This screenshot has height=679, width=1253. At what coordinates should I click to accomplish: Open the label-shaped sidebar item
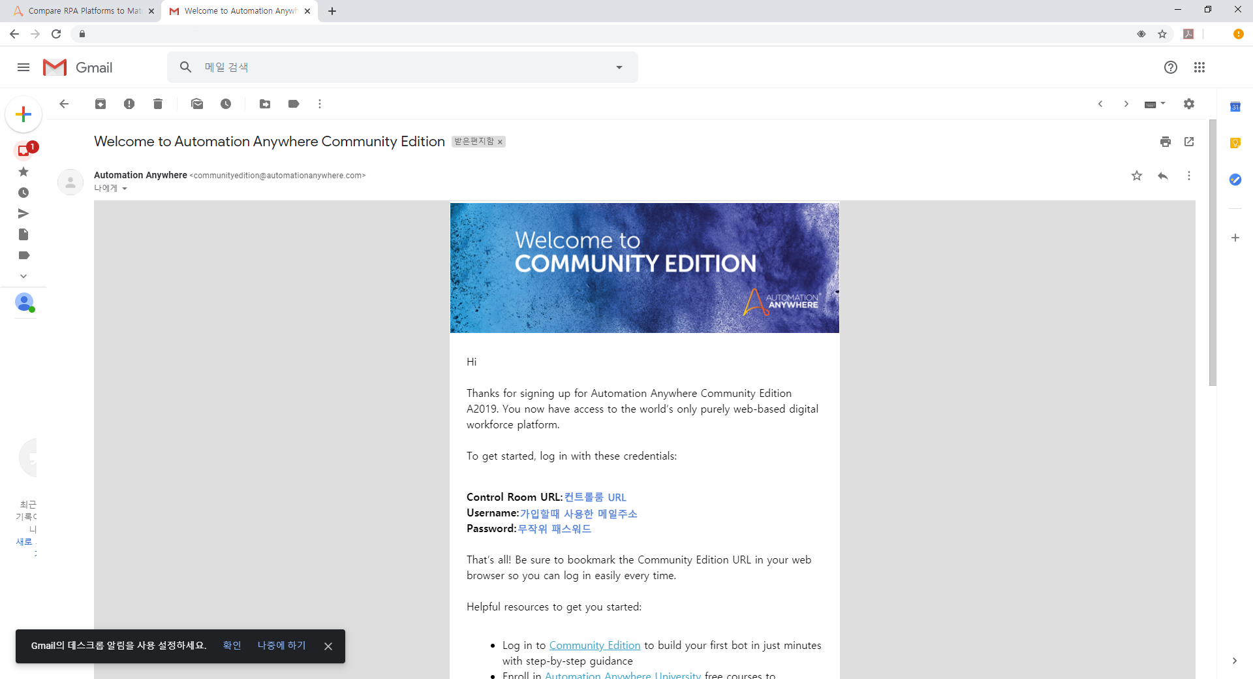point(23,255)
